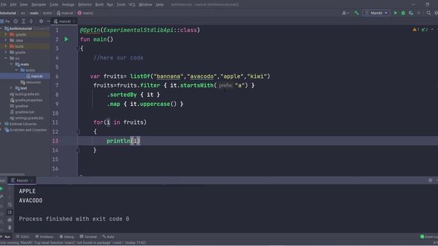Open Project panel gear options
The image size is (438, 246).
pyautogui.click(x=41, y=21)
